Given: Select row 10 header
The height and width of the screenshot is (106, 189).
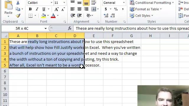Looking at the screenshot, I should [5, 95].
